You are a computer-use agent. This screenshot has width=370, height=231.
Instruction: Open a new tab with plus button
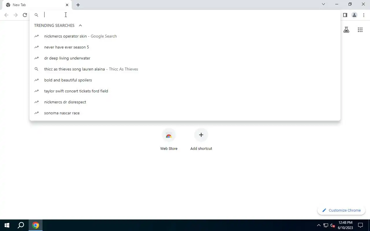tap(78, 5)
